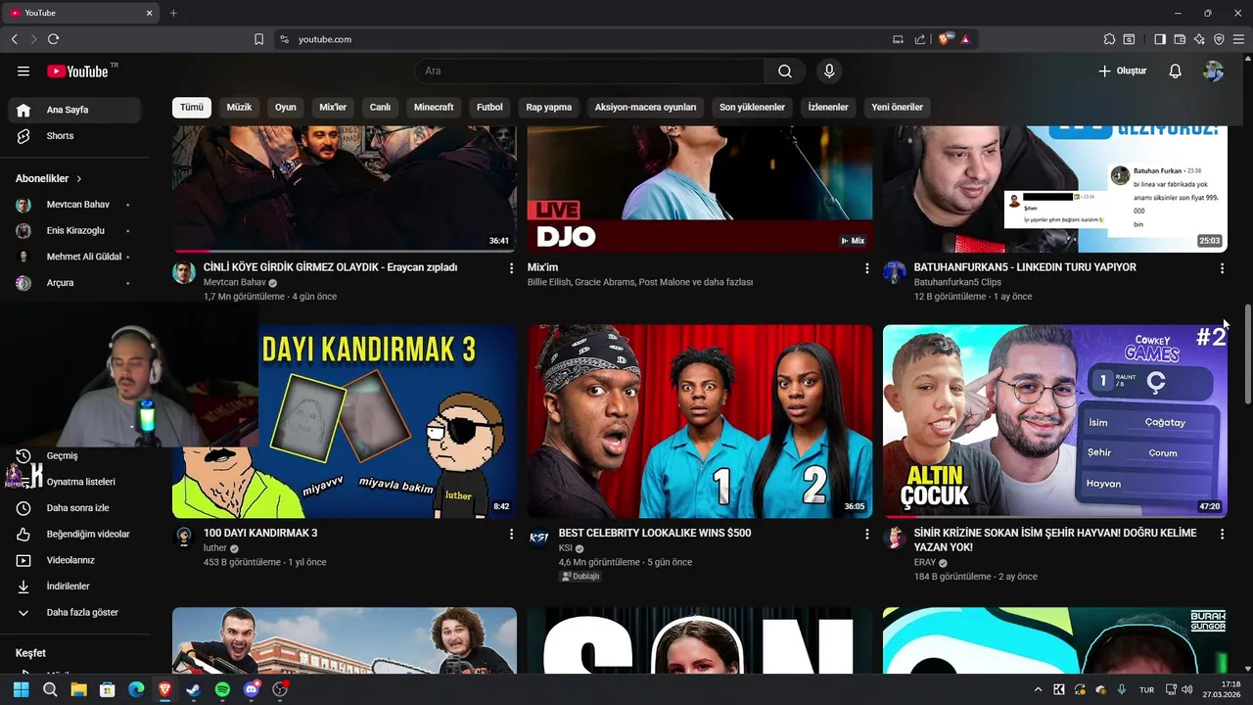
Task: Select the Rap yapma filter chip
Action: click(549, 108)
